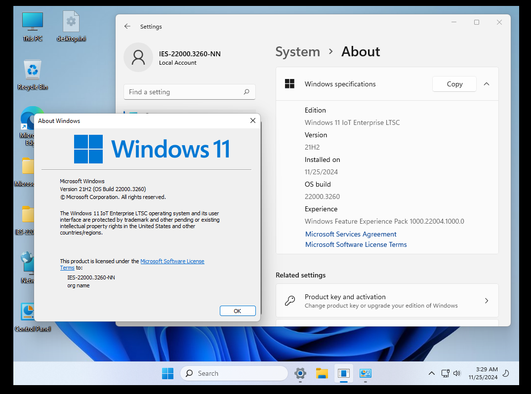The width and height of the screenshot is (531, 394).
Task: Open Settings gear in taskbar
Action: point(300,373)
